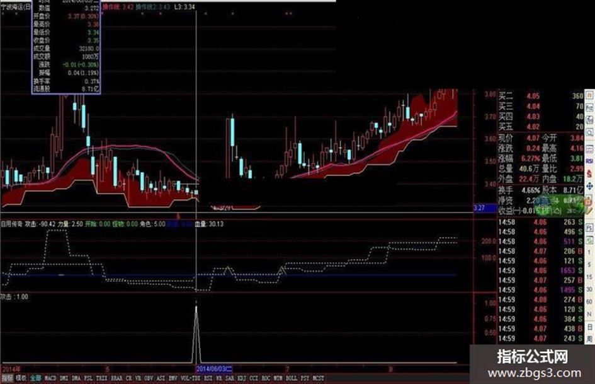Viewport: 595px width, 384px height.
Task: Click the 买二 bid row at 4.05
Action: coord(540,96)
